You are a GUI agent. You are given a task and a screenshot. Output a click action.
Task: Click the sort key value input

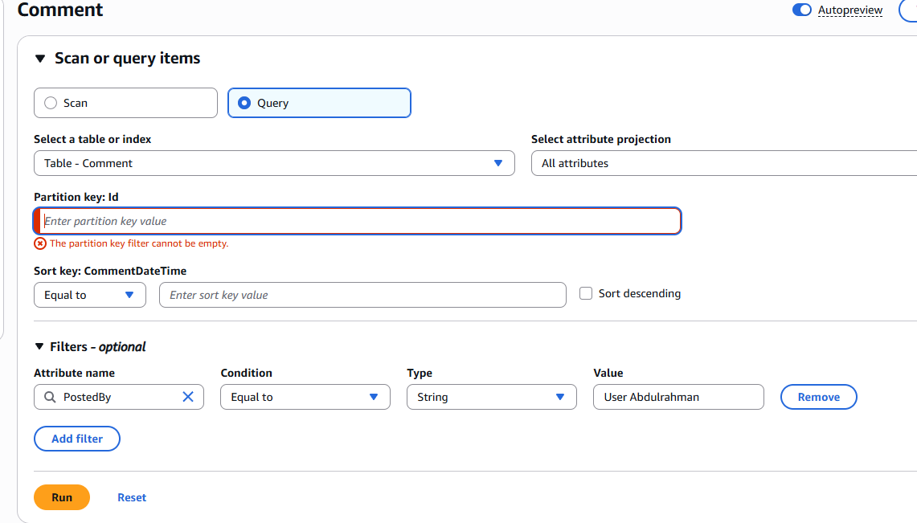(362, 295)
